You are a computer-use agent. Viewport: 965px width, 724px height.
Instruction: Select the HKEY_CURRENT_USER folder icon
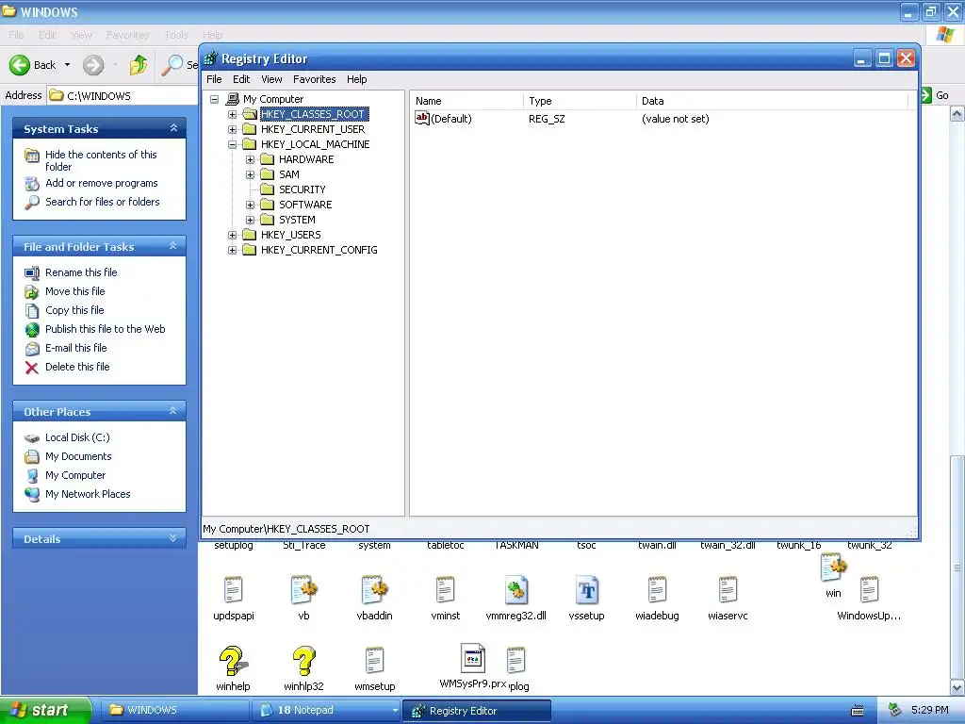click(x=249, y=129)
